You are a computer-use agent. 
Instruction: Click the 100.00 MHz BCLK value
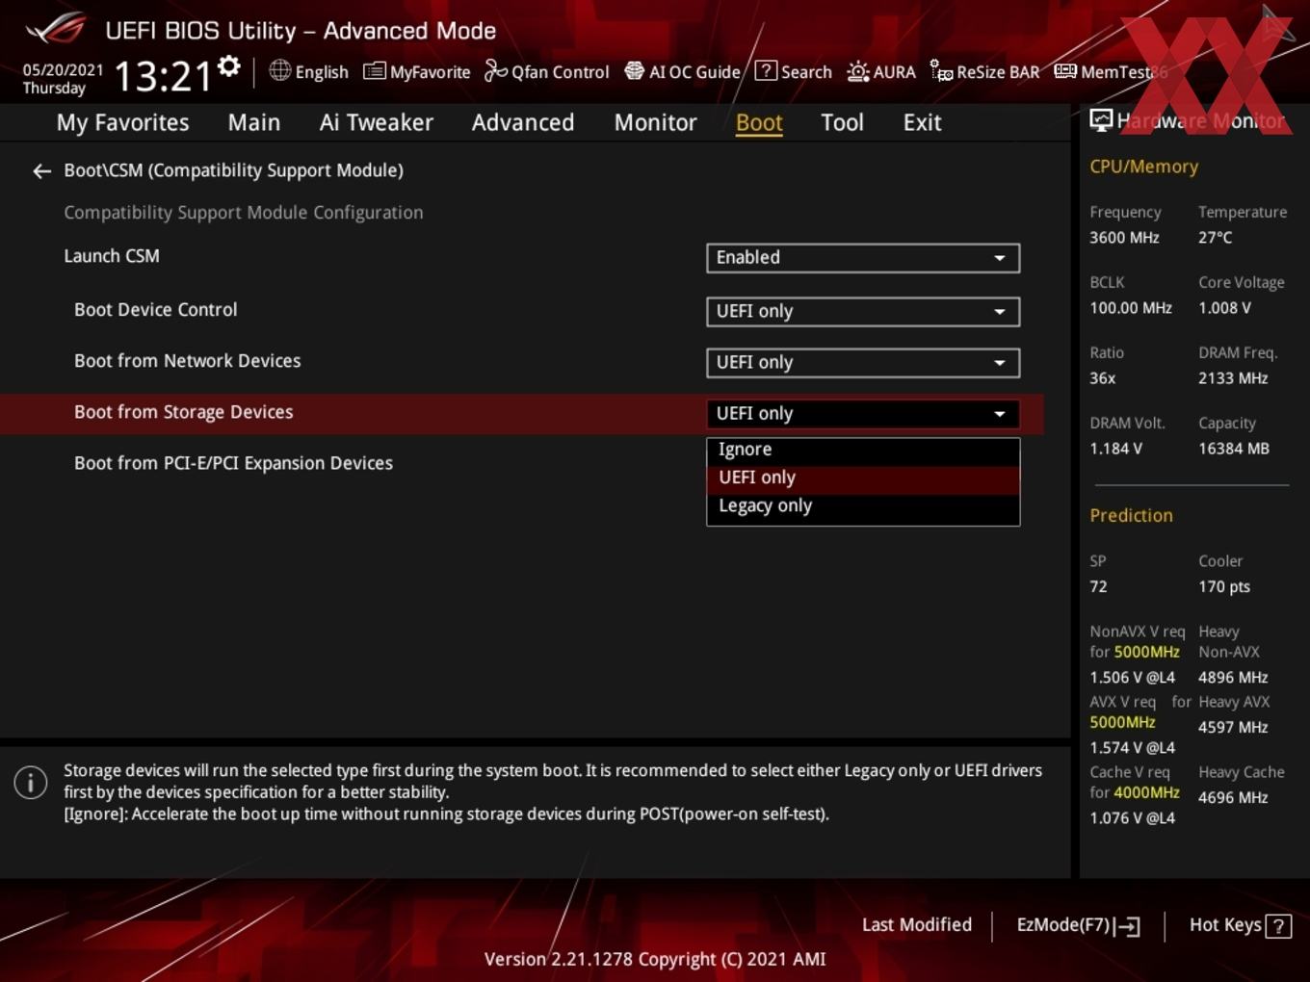click(1131, 308)
